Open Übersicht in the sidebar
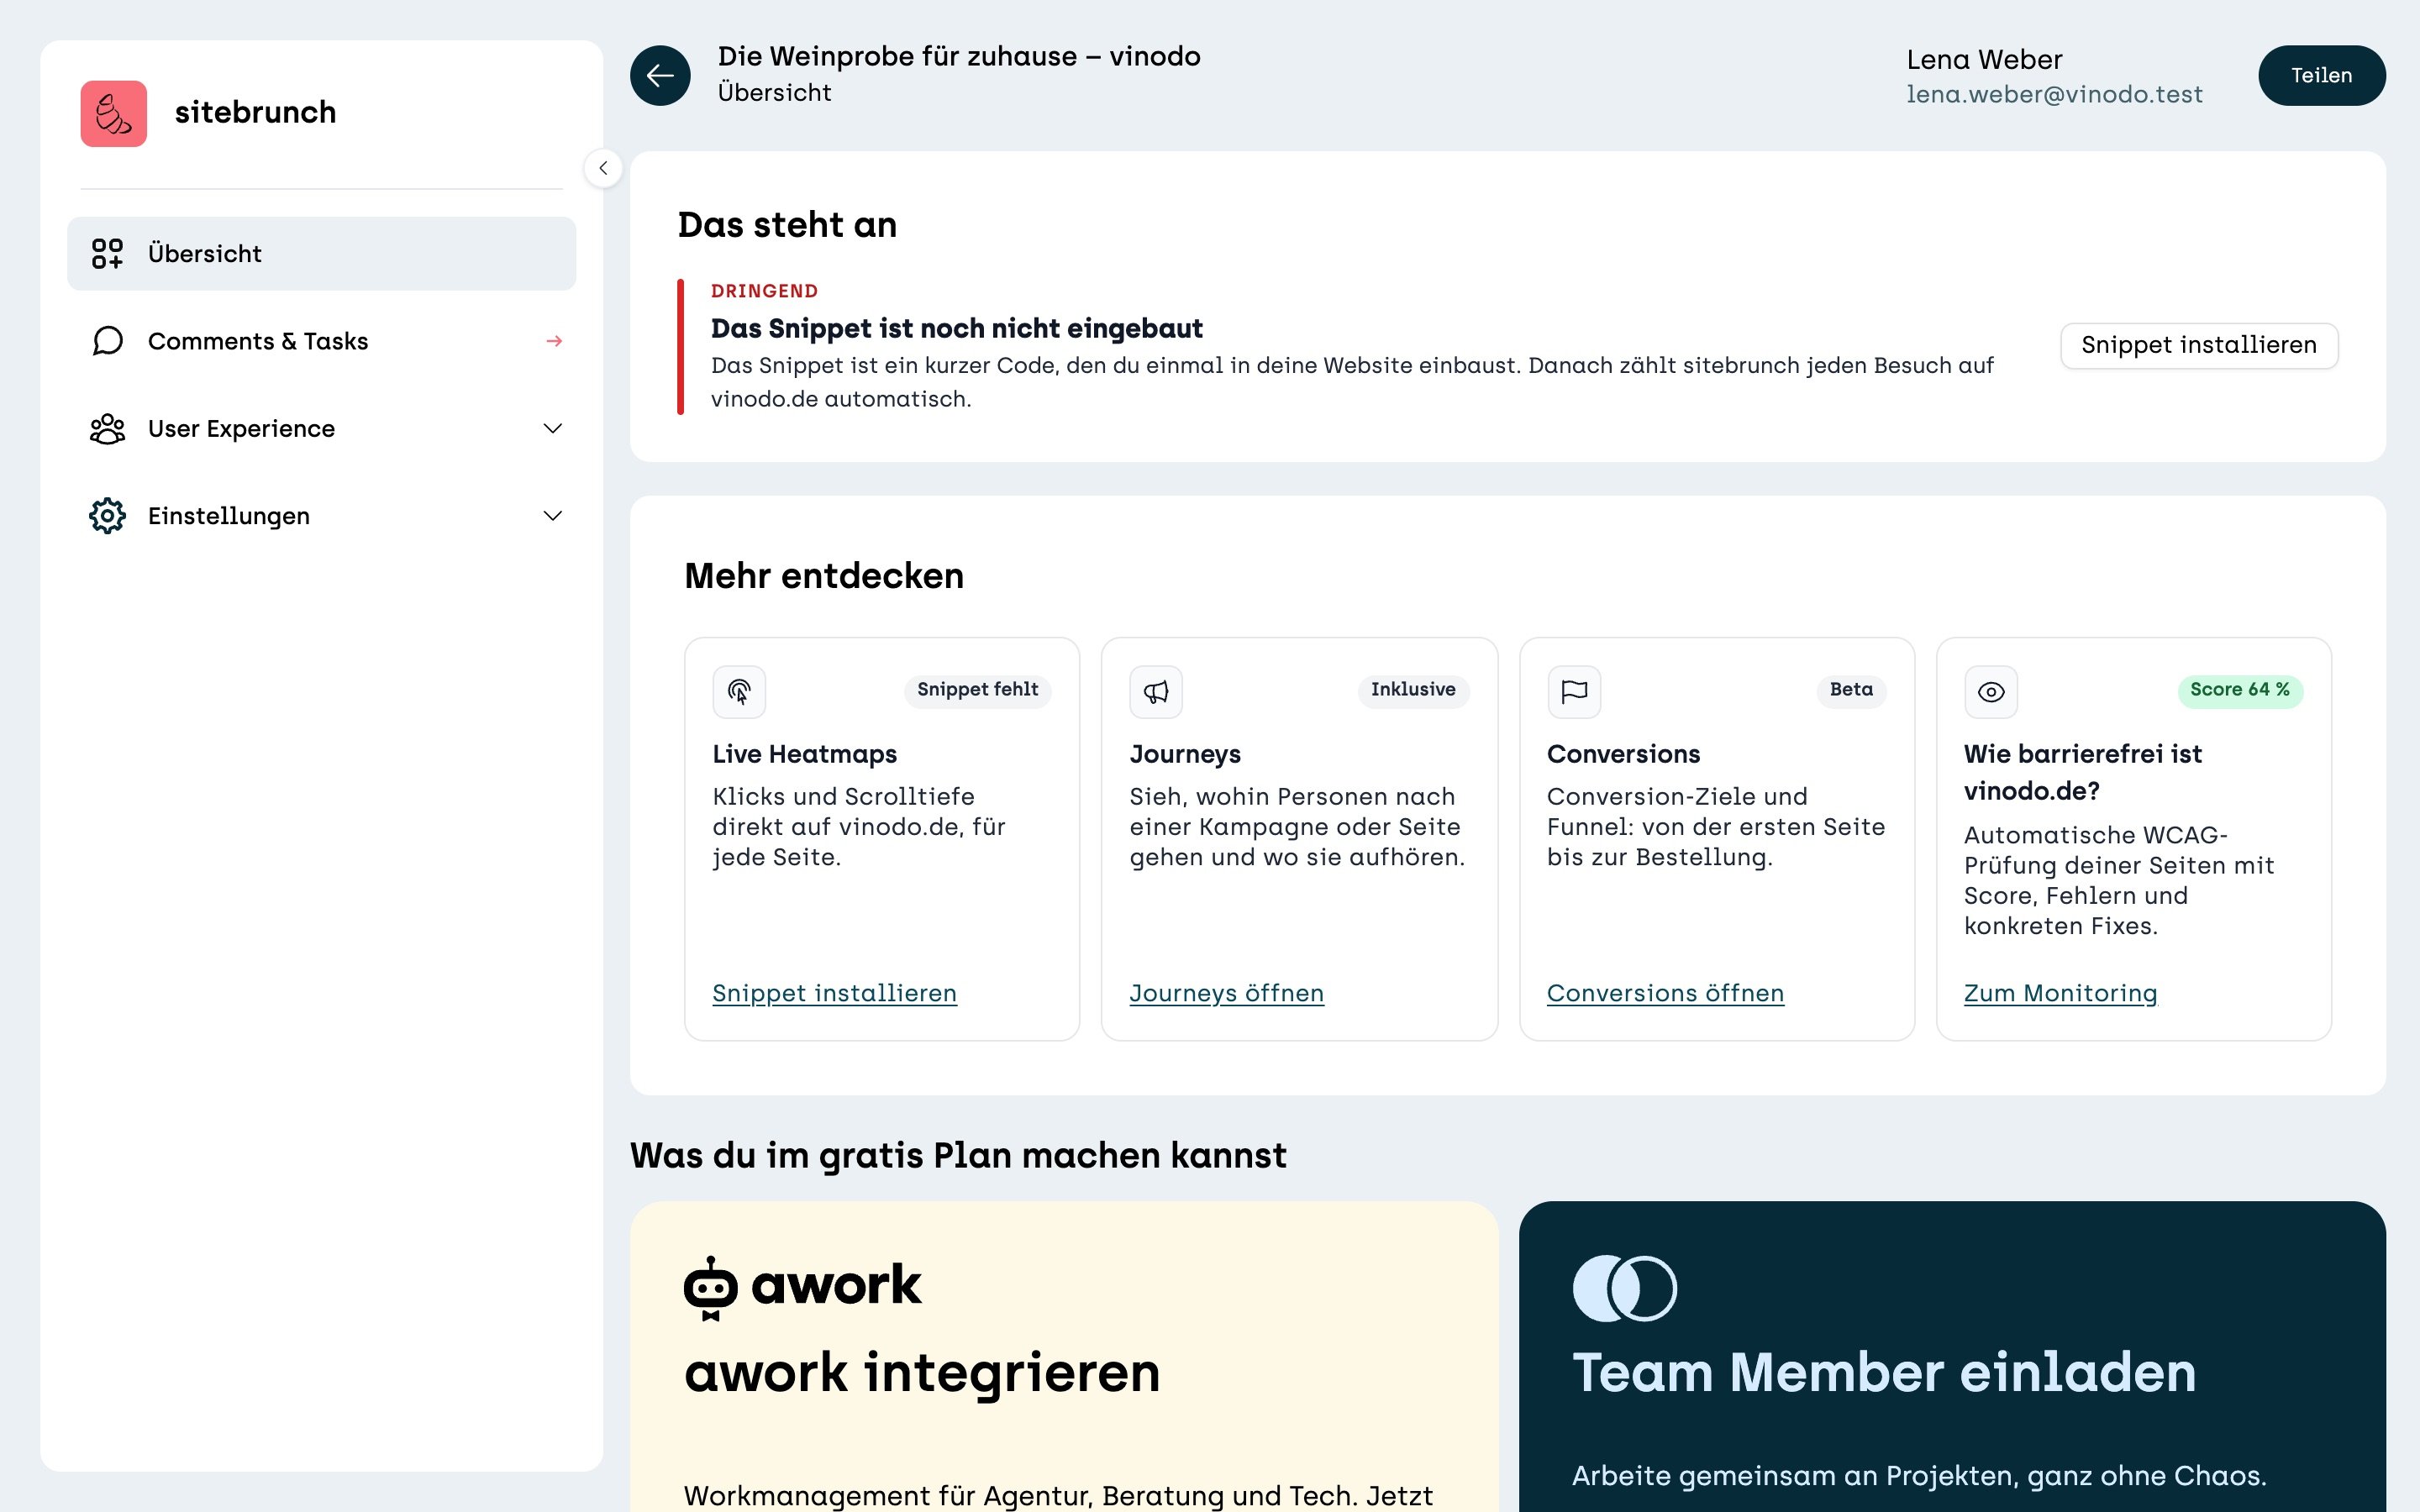This screenshot has width=2420, height=1512. (321, 254)
